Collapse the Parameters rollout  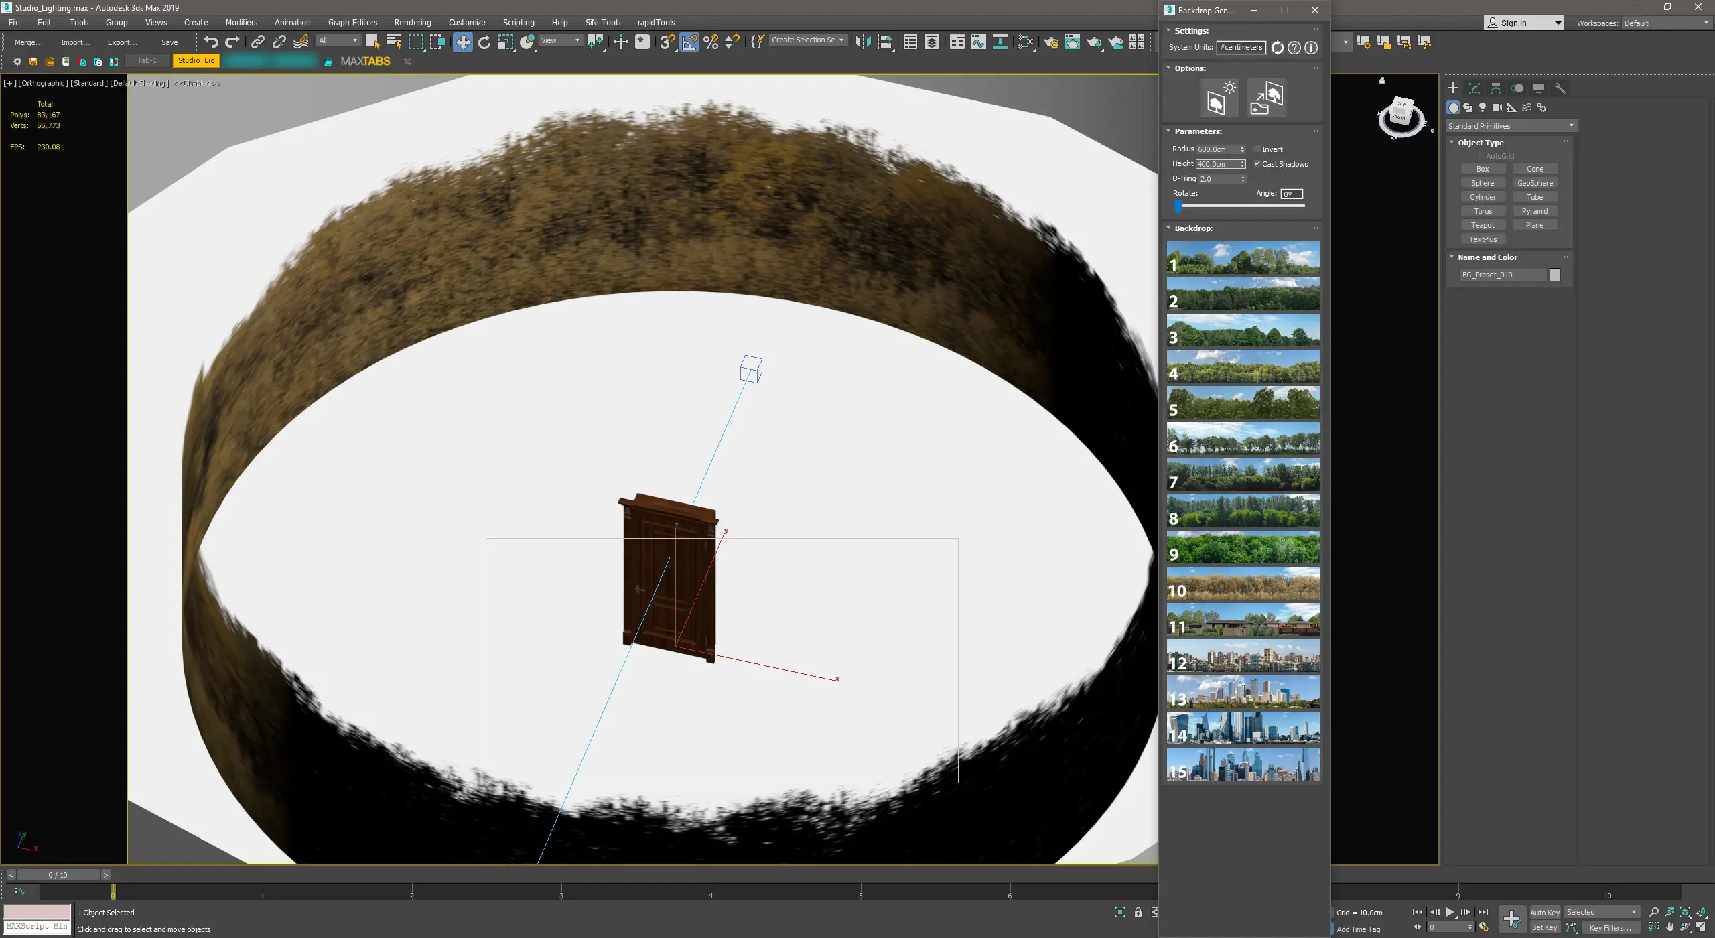pyautogui.click(x=1198, y=131)
